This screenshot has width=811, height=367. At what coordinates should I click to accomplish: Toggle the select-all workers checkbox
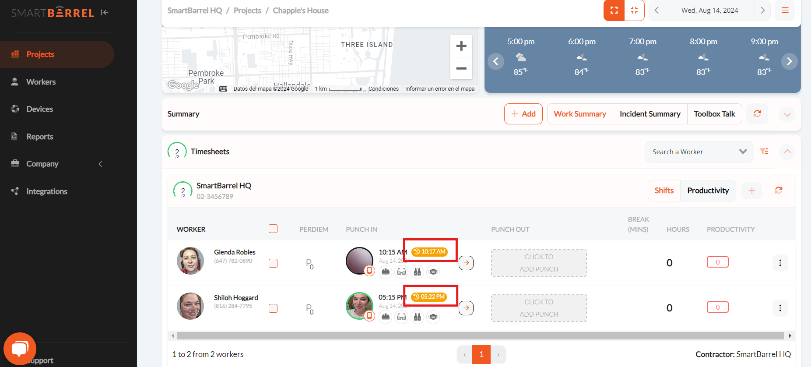(x=273, y=229)
